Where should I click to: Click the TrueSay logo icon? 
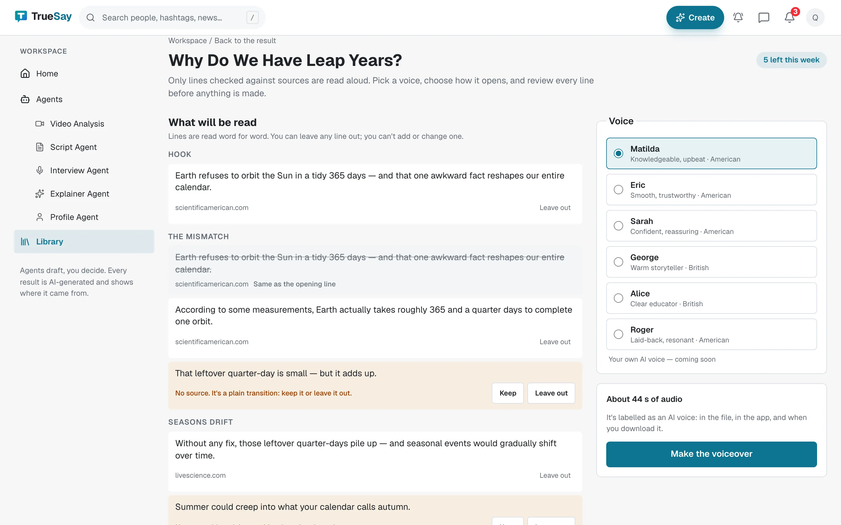(21, 16)
